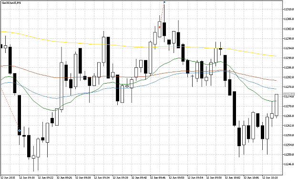This screenshot has width=298, height=181.
Task: Click the 11258.0 price axis label
Action: coord(289,135)
